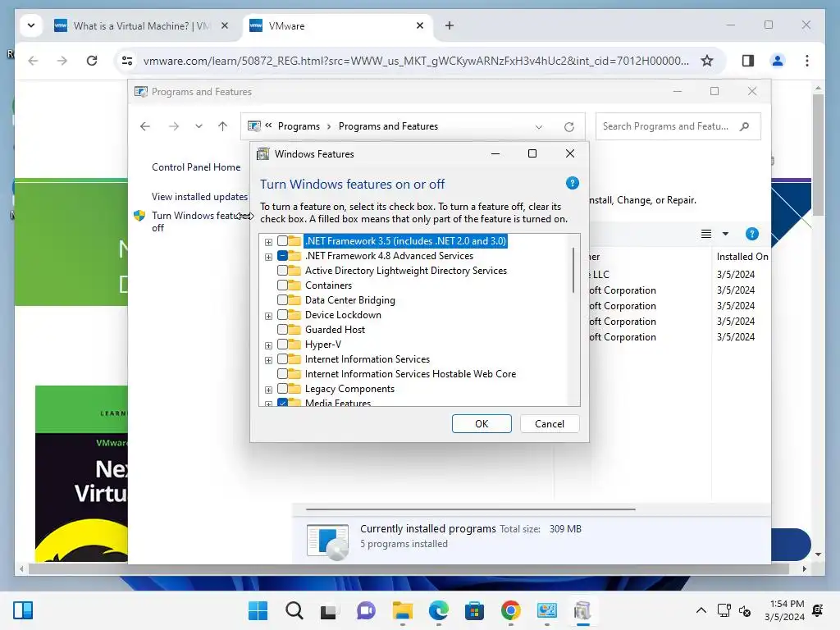Viewport: 840px width, 630px height.
Task: Check Device Lockdown checkbox
Action: tap(282, 315)
